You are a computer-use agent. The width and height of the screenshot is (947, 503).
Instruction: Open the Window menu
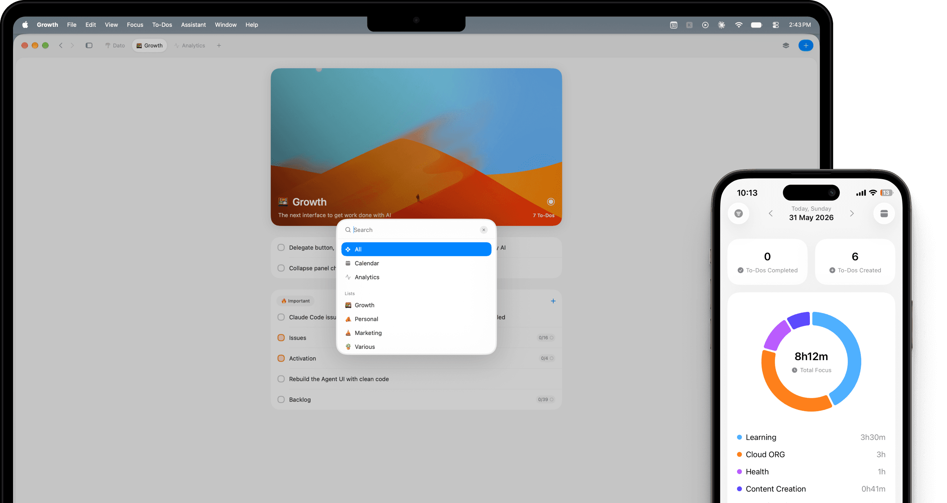point(226,24)
